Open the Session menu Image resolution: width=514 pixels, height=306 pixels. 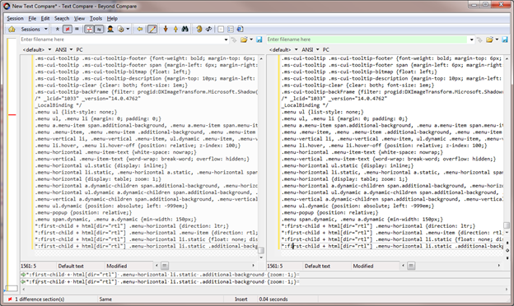(15, 18)
